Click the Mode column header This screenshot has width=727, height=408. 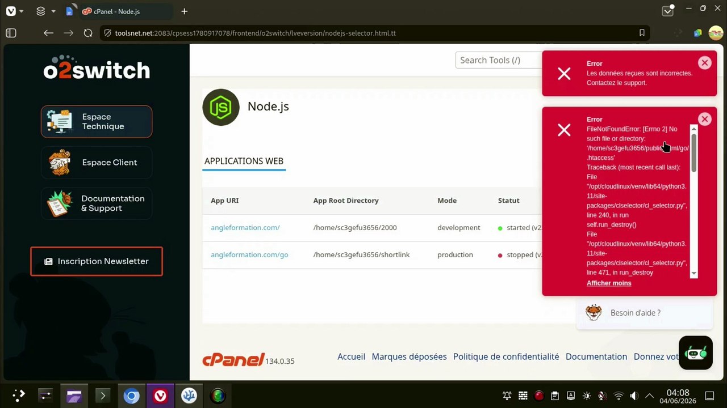[447, 200]
